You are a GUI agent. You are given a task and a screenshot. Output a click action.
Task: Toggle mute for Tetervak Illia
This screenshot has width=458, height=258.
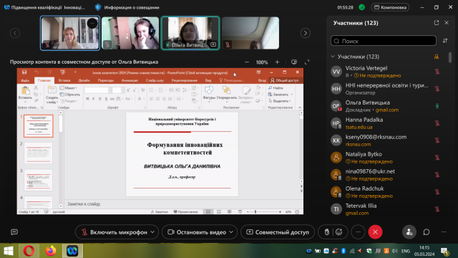click(437, 209)
